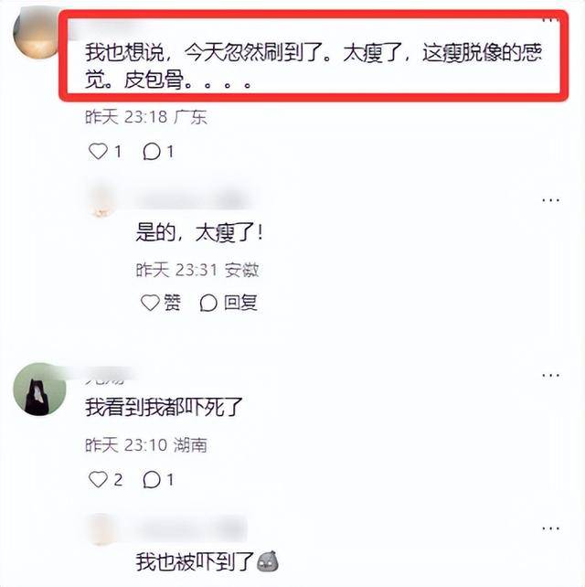Tap username above 我看到我都吓死了 comment
585x587 pixels.
pos(107,378)
